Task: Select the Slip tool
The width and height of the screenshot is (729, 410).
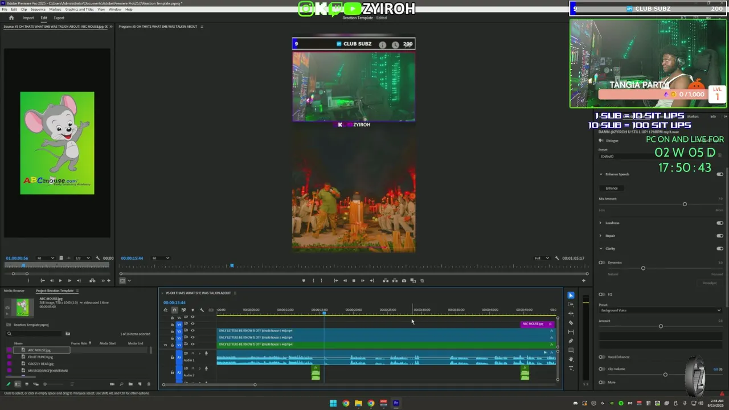Action: pos(571,331)
